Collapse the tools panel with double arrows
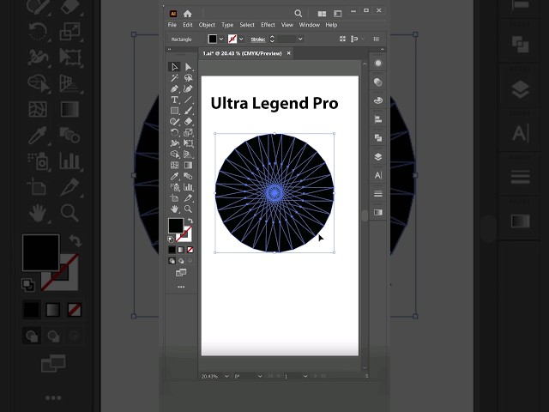Viewport: 549px width, 412px height. coord(170,50)
